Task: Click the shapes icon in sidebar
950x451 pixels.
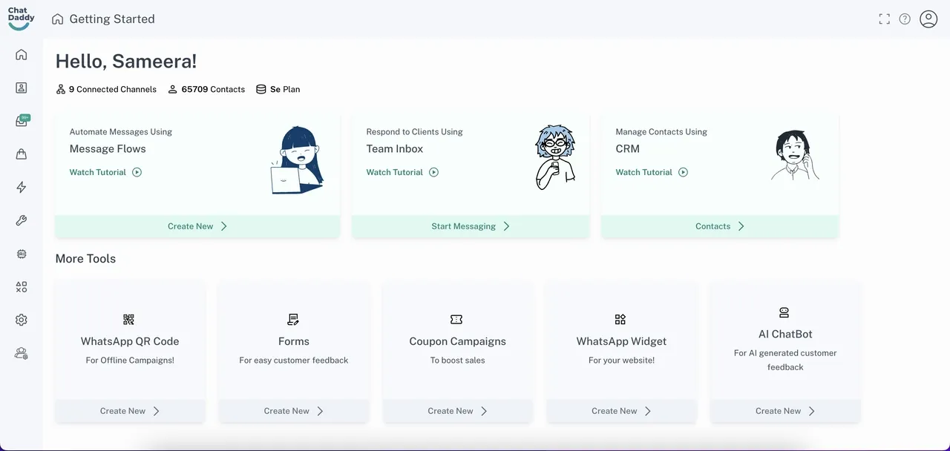Action: [22, 287]
